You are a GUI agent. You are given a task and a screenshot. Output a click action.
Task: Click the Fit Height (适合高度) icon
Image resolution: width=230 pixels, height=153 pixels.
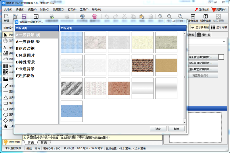pyautogui.click(x=206, y=17)
